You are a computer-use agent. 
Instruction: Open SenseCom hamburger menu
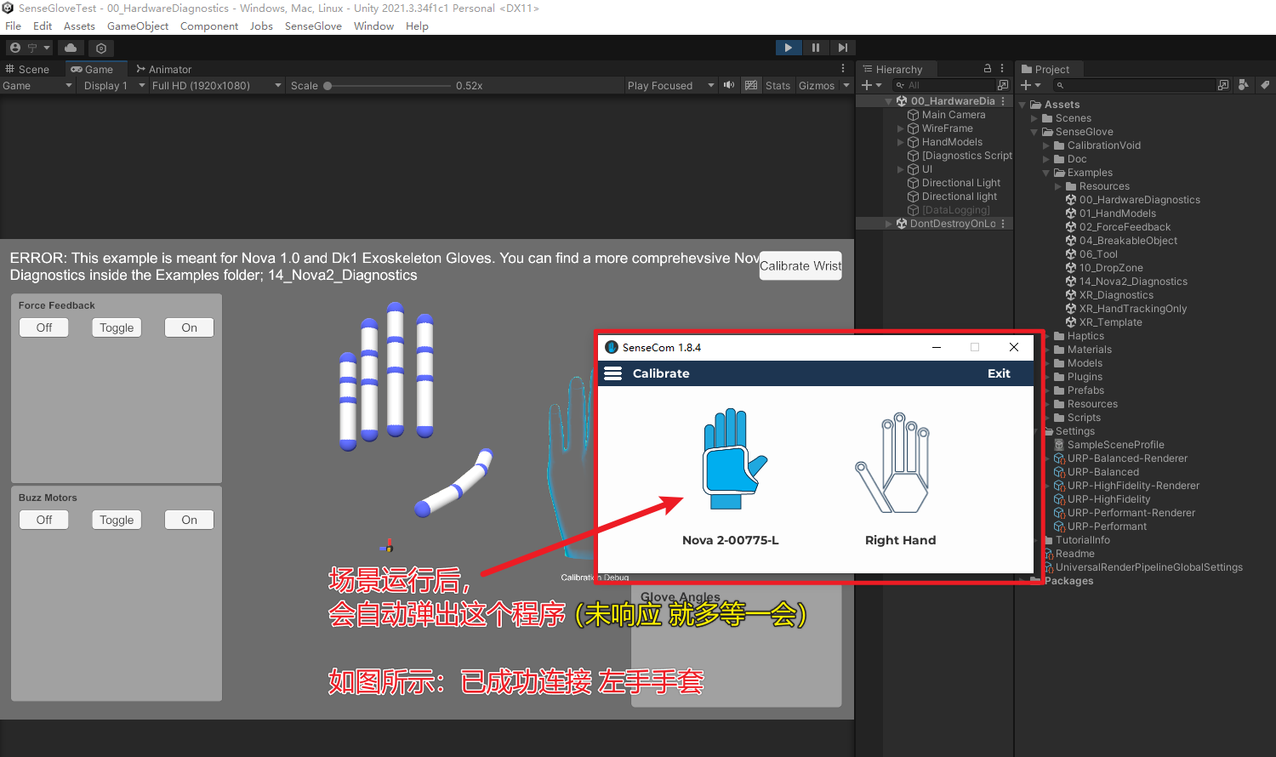coord(612,373)
